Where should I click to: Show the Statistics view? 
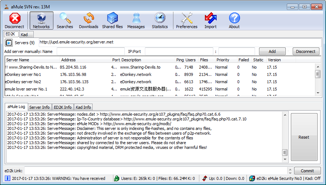coord(160,20)
